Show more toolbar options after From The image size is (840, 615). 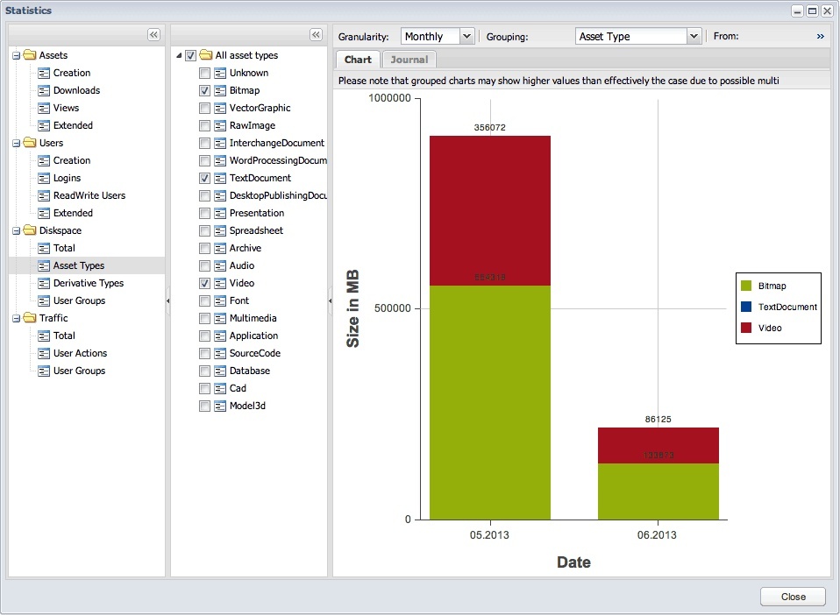pos(820,37)
